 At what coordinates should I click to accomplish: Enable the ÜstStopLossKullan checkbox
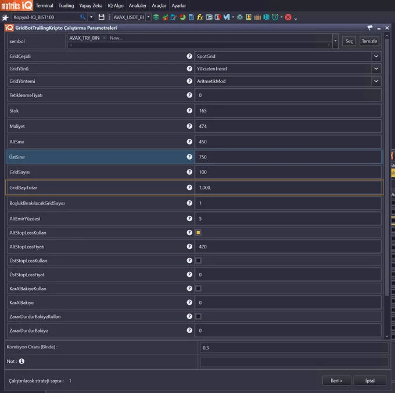click(198, 261)
